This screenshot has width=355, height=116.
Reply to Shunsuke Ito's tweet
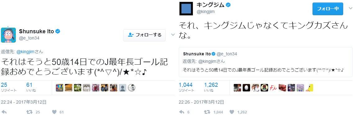click(4, 112)
